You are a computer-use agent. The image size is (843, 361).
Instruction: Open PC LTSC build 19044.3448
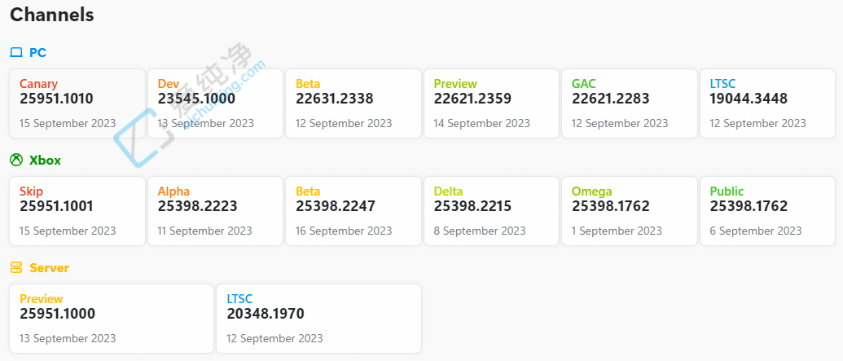click(767, 103)
